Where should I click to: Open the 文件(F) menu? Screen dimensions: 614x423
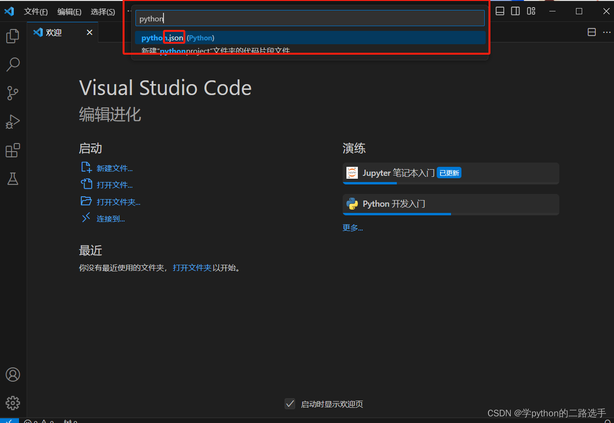[36, 11]
